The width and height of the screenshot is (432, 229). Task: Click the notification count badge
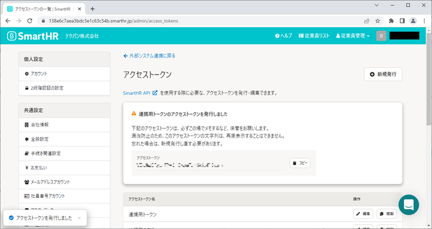(x=381, y=36)
